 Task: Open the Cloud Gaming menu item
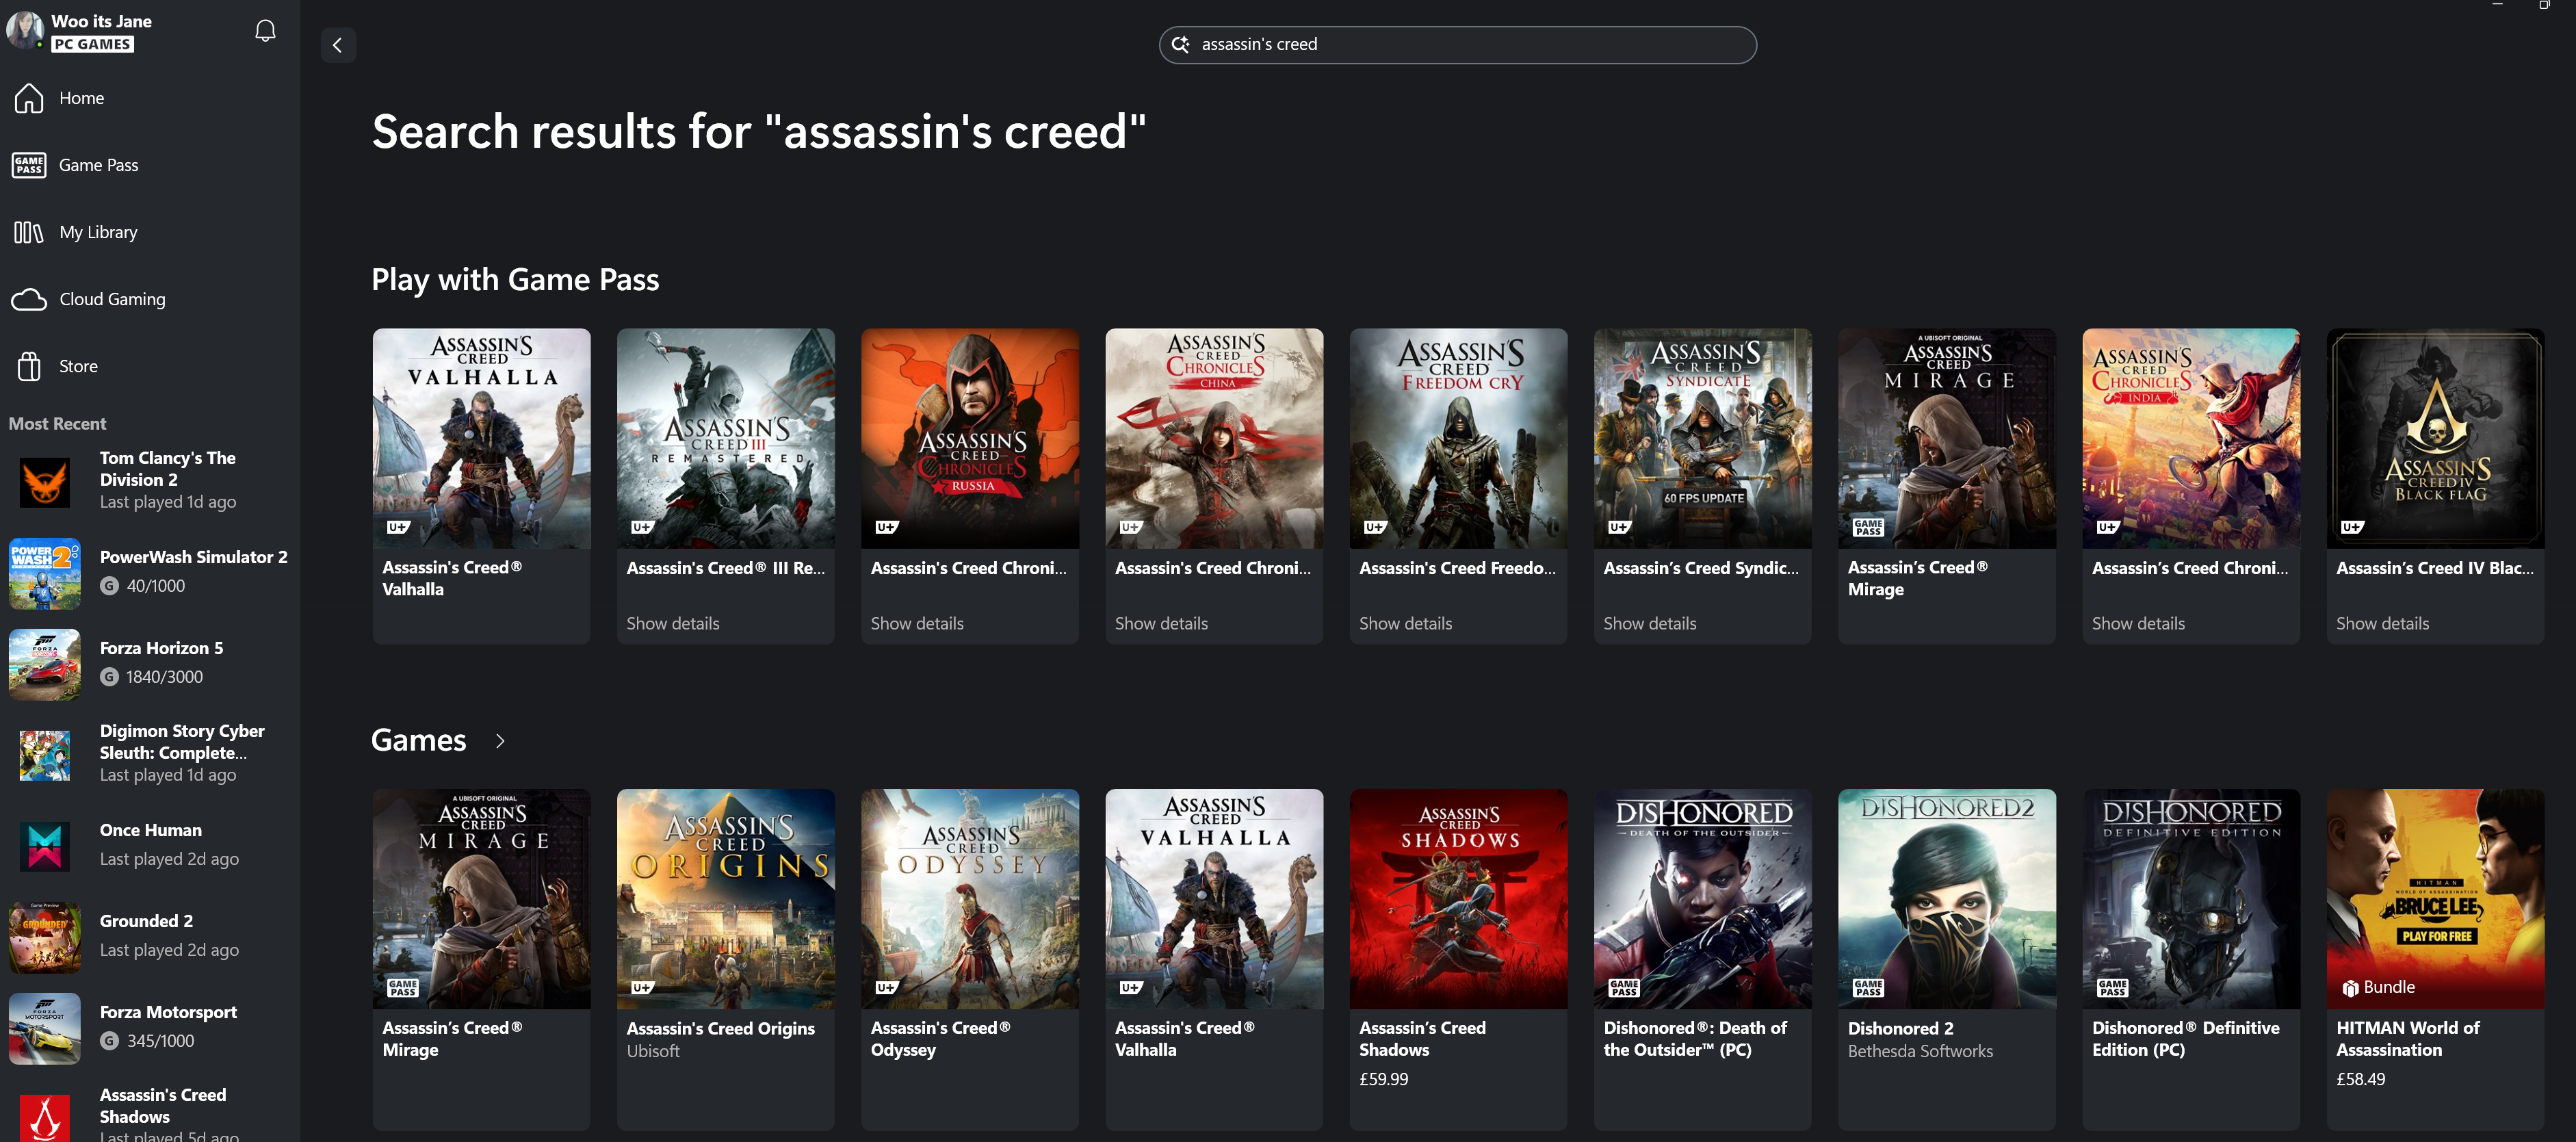[112, 299]
